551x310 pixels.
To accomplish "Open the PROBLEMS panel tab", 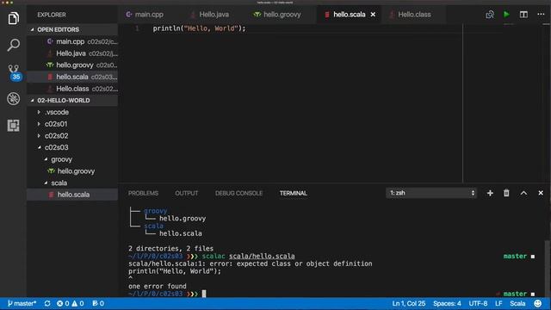I will pos(143,193).
